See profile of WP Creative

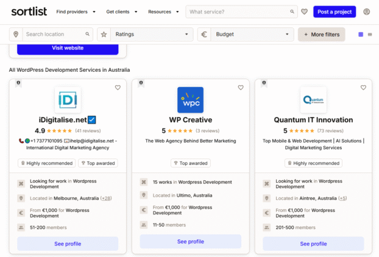[x=191, y=241]
